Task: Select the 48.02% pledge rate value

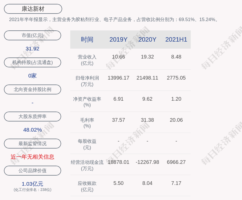Action: coord(33,130)
